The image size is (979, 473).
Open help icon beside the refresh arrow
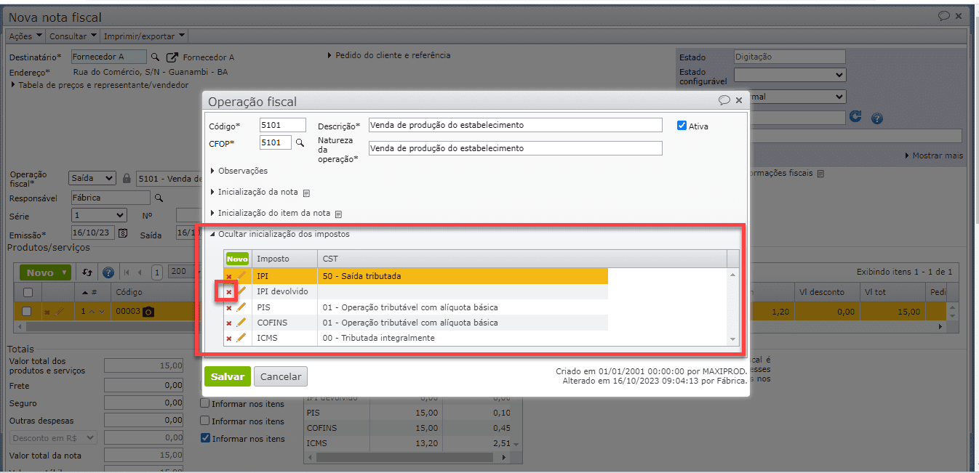click(877, 118)
